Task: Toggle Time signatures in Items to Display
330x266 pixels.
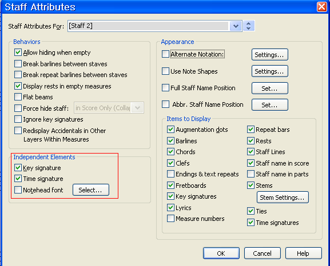Action: point(251,222)
